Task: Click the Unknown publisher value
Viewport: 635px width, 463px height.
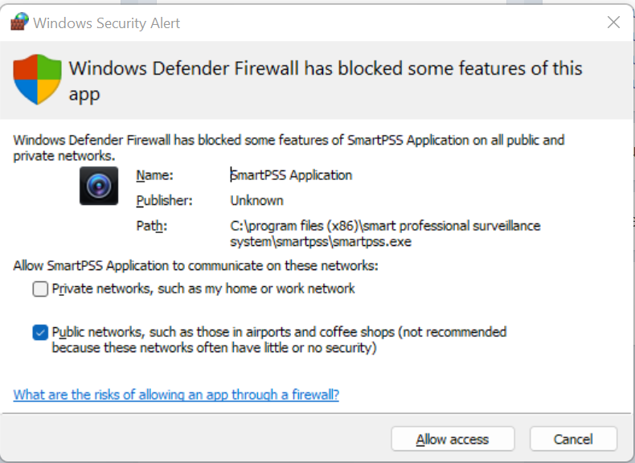Action: pos(256,200)
